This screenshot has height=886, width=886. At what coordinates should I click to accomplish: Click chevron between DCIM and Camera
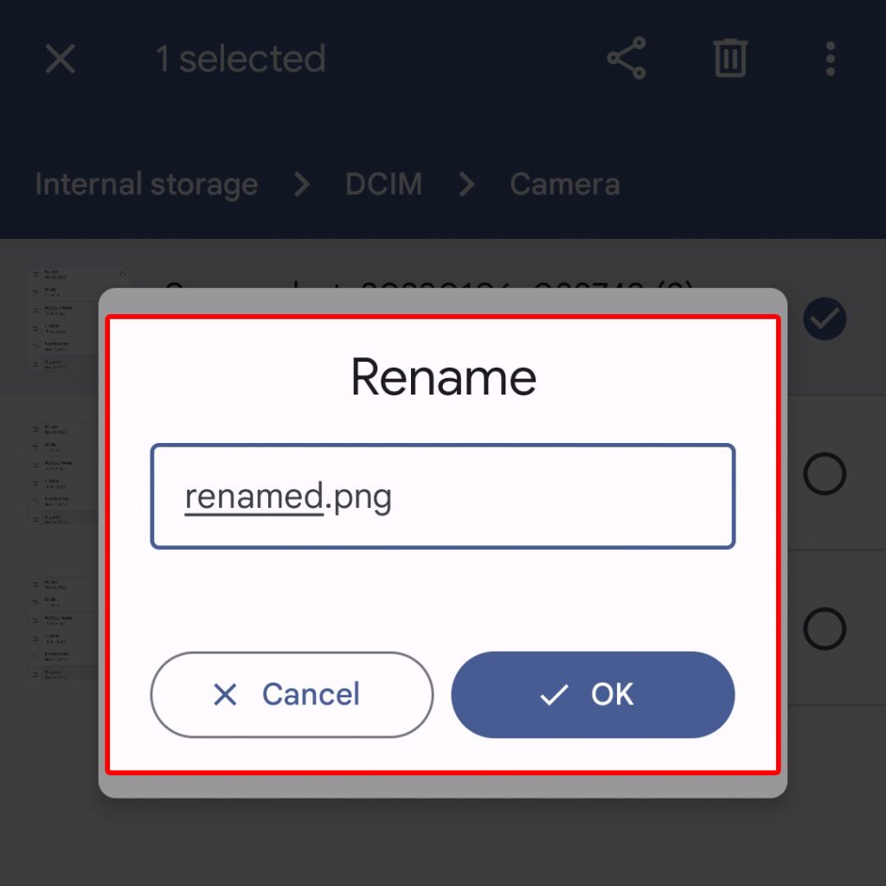coord(466,184)
